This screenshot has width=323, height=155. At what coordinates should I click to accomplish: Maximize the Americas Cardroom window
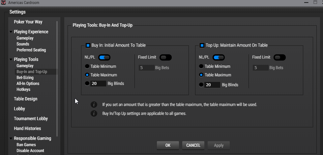pyautogui.click(x=315, y=2)
